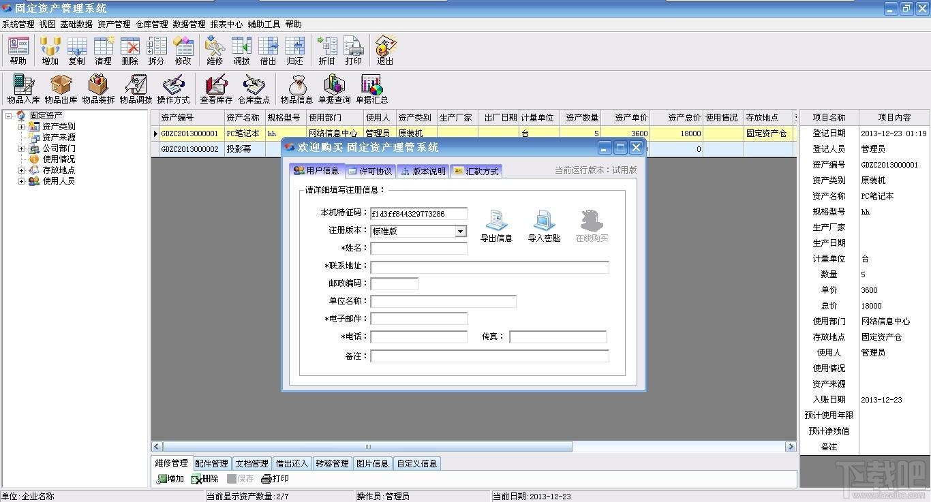Viewport: 931px width, 502px height.
Task: Switch to the 配件管理 bottom tab
Action: click(x=211, y=464)
